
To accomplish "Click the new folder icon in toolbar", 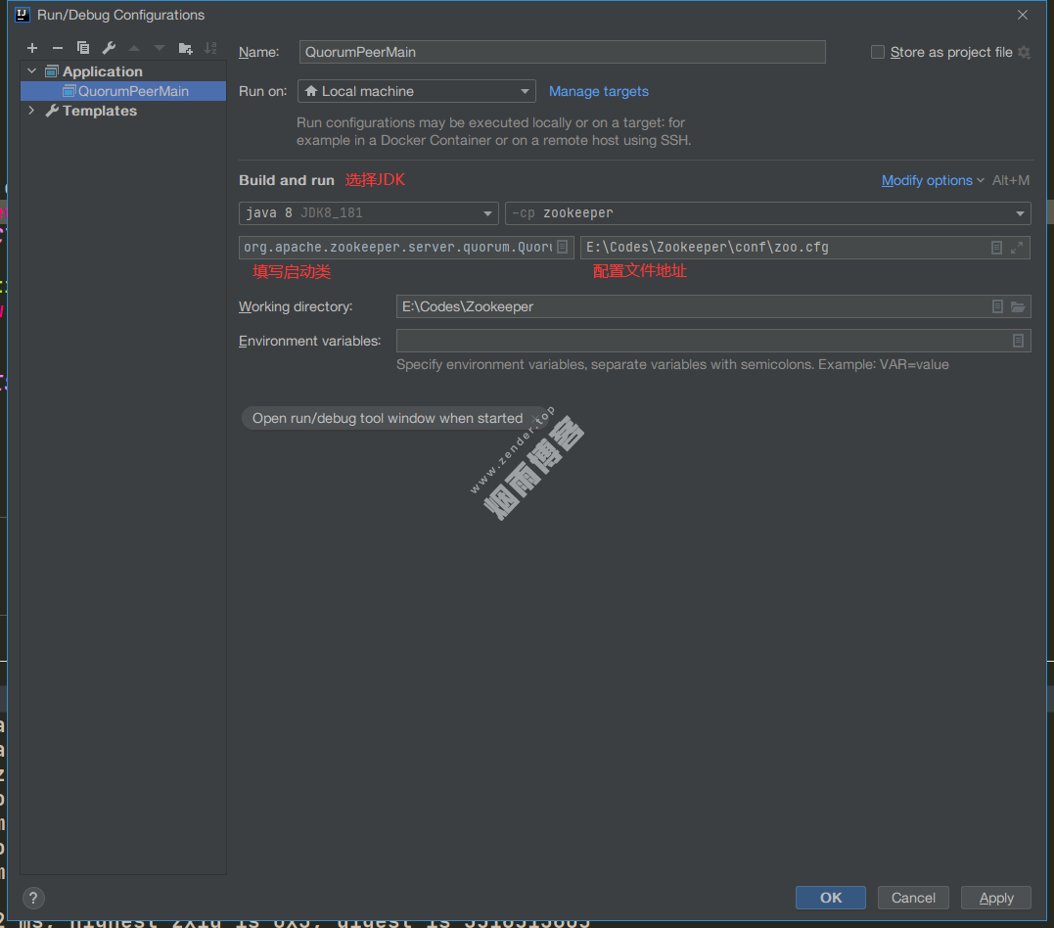I will [x=185, y=48].
